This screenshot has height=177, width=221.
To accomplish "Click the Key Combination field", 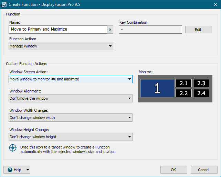I will (150, 30).
